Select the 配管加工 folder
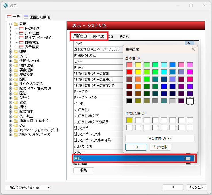 click(26, 112)
